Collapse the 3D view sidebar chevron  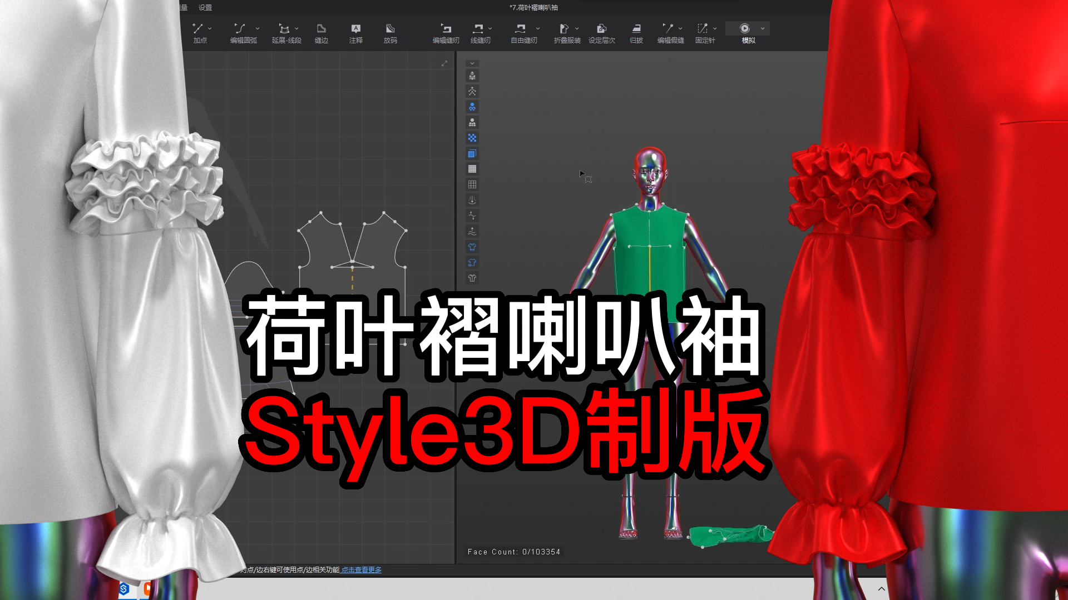[472, 63]
